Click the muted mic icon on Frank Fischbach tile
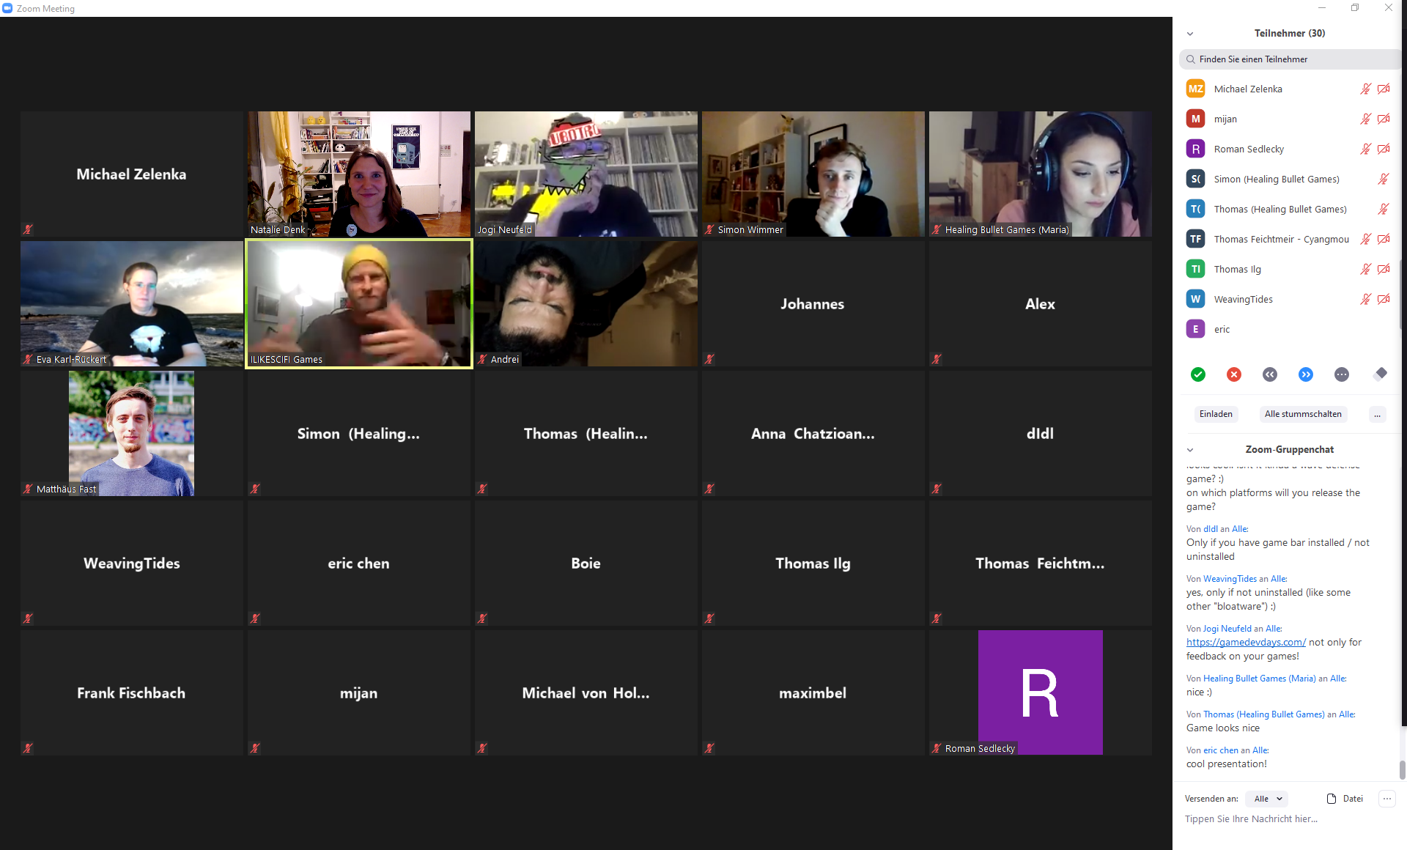This screenshot has height=850, width=1407. pos(28,748)
